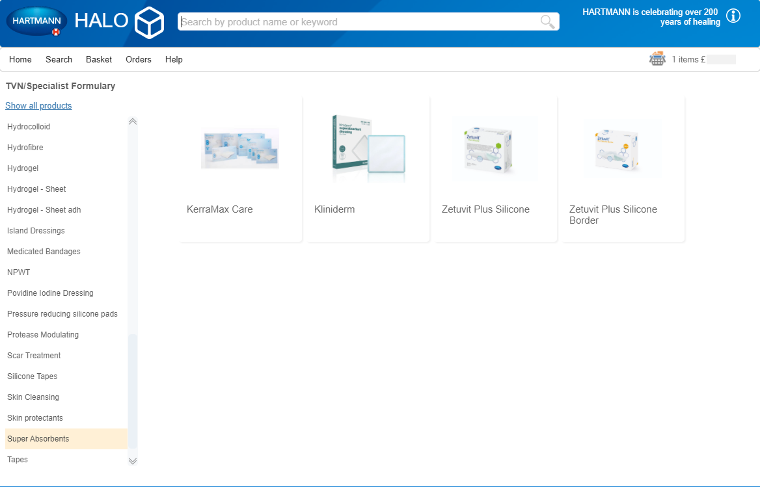Viewport: 760px width, 487px height.
Task: Select the Hydrocolloid category
Action: point(66,127)
